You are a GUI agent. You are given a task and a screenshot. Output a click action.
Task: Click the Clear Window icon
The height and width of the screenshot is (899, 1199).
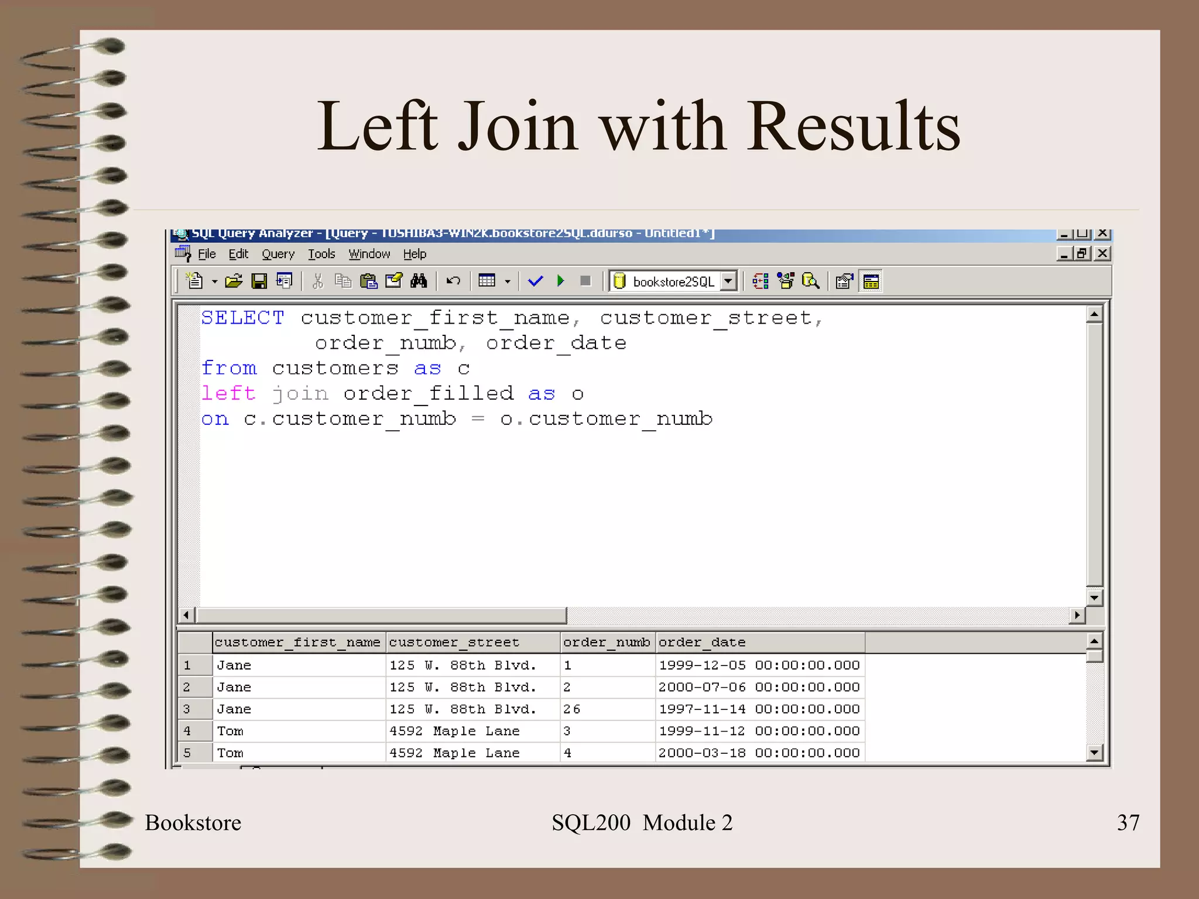pos(393,282)
